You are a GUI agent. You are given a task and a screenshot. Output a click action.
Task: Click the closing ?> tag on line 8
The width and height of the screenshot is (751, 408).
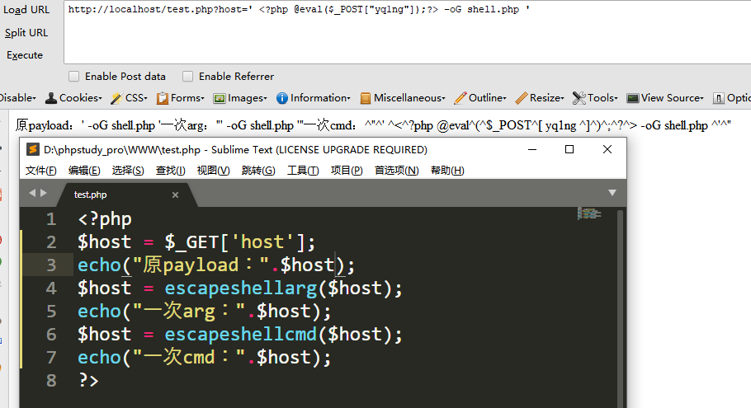(88, 380)
